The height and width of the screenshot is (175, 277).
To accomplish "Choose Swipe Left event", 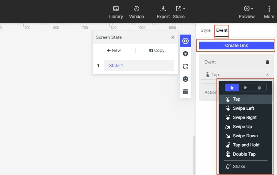I will (246, 108).
